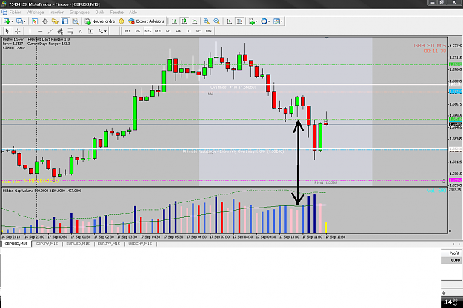
Task: Switch to bar chart type
Action: pos(174,21)
